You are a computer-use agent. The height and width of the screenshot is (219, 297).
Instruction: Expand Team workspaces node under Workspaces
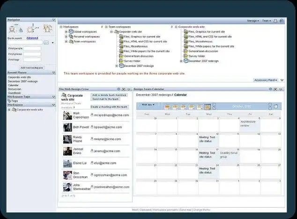coord(66,42)
